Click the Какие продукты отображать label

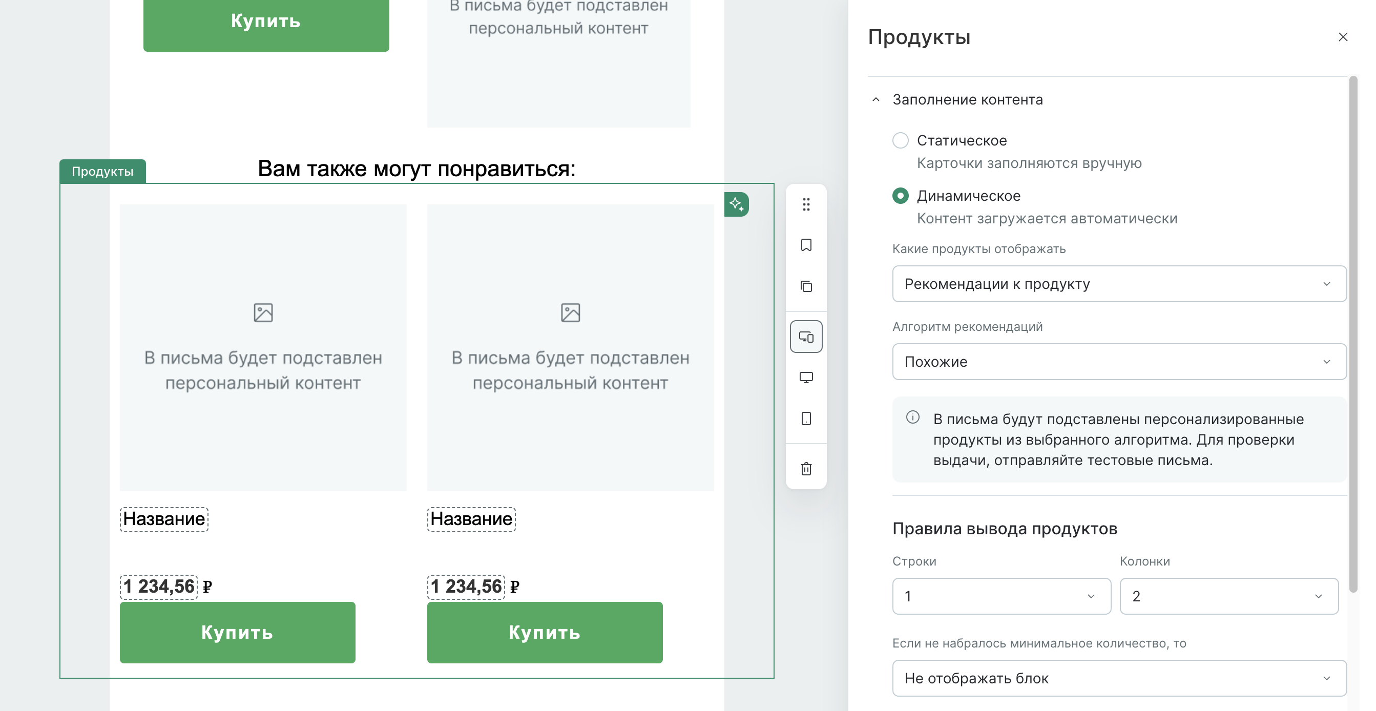coord(978,249)
